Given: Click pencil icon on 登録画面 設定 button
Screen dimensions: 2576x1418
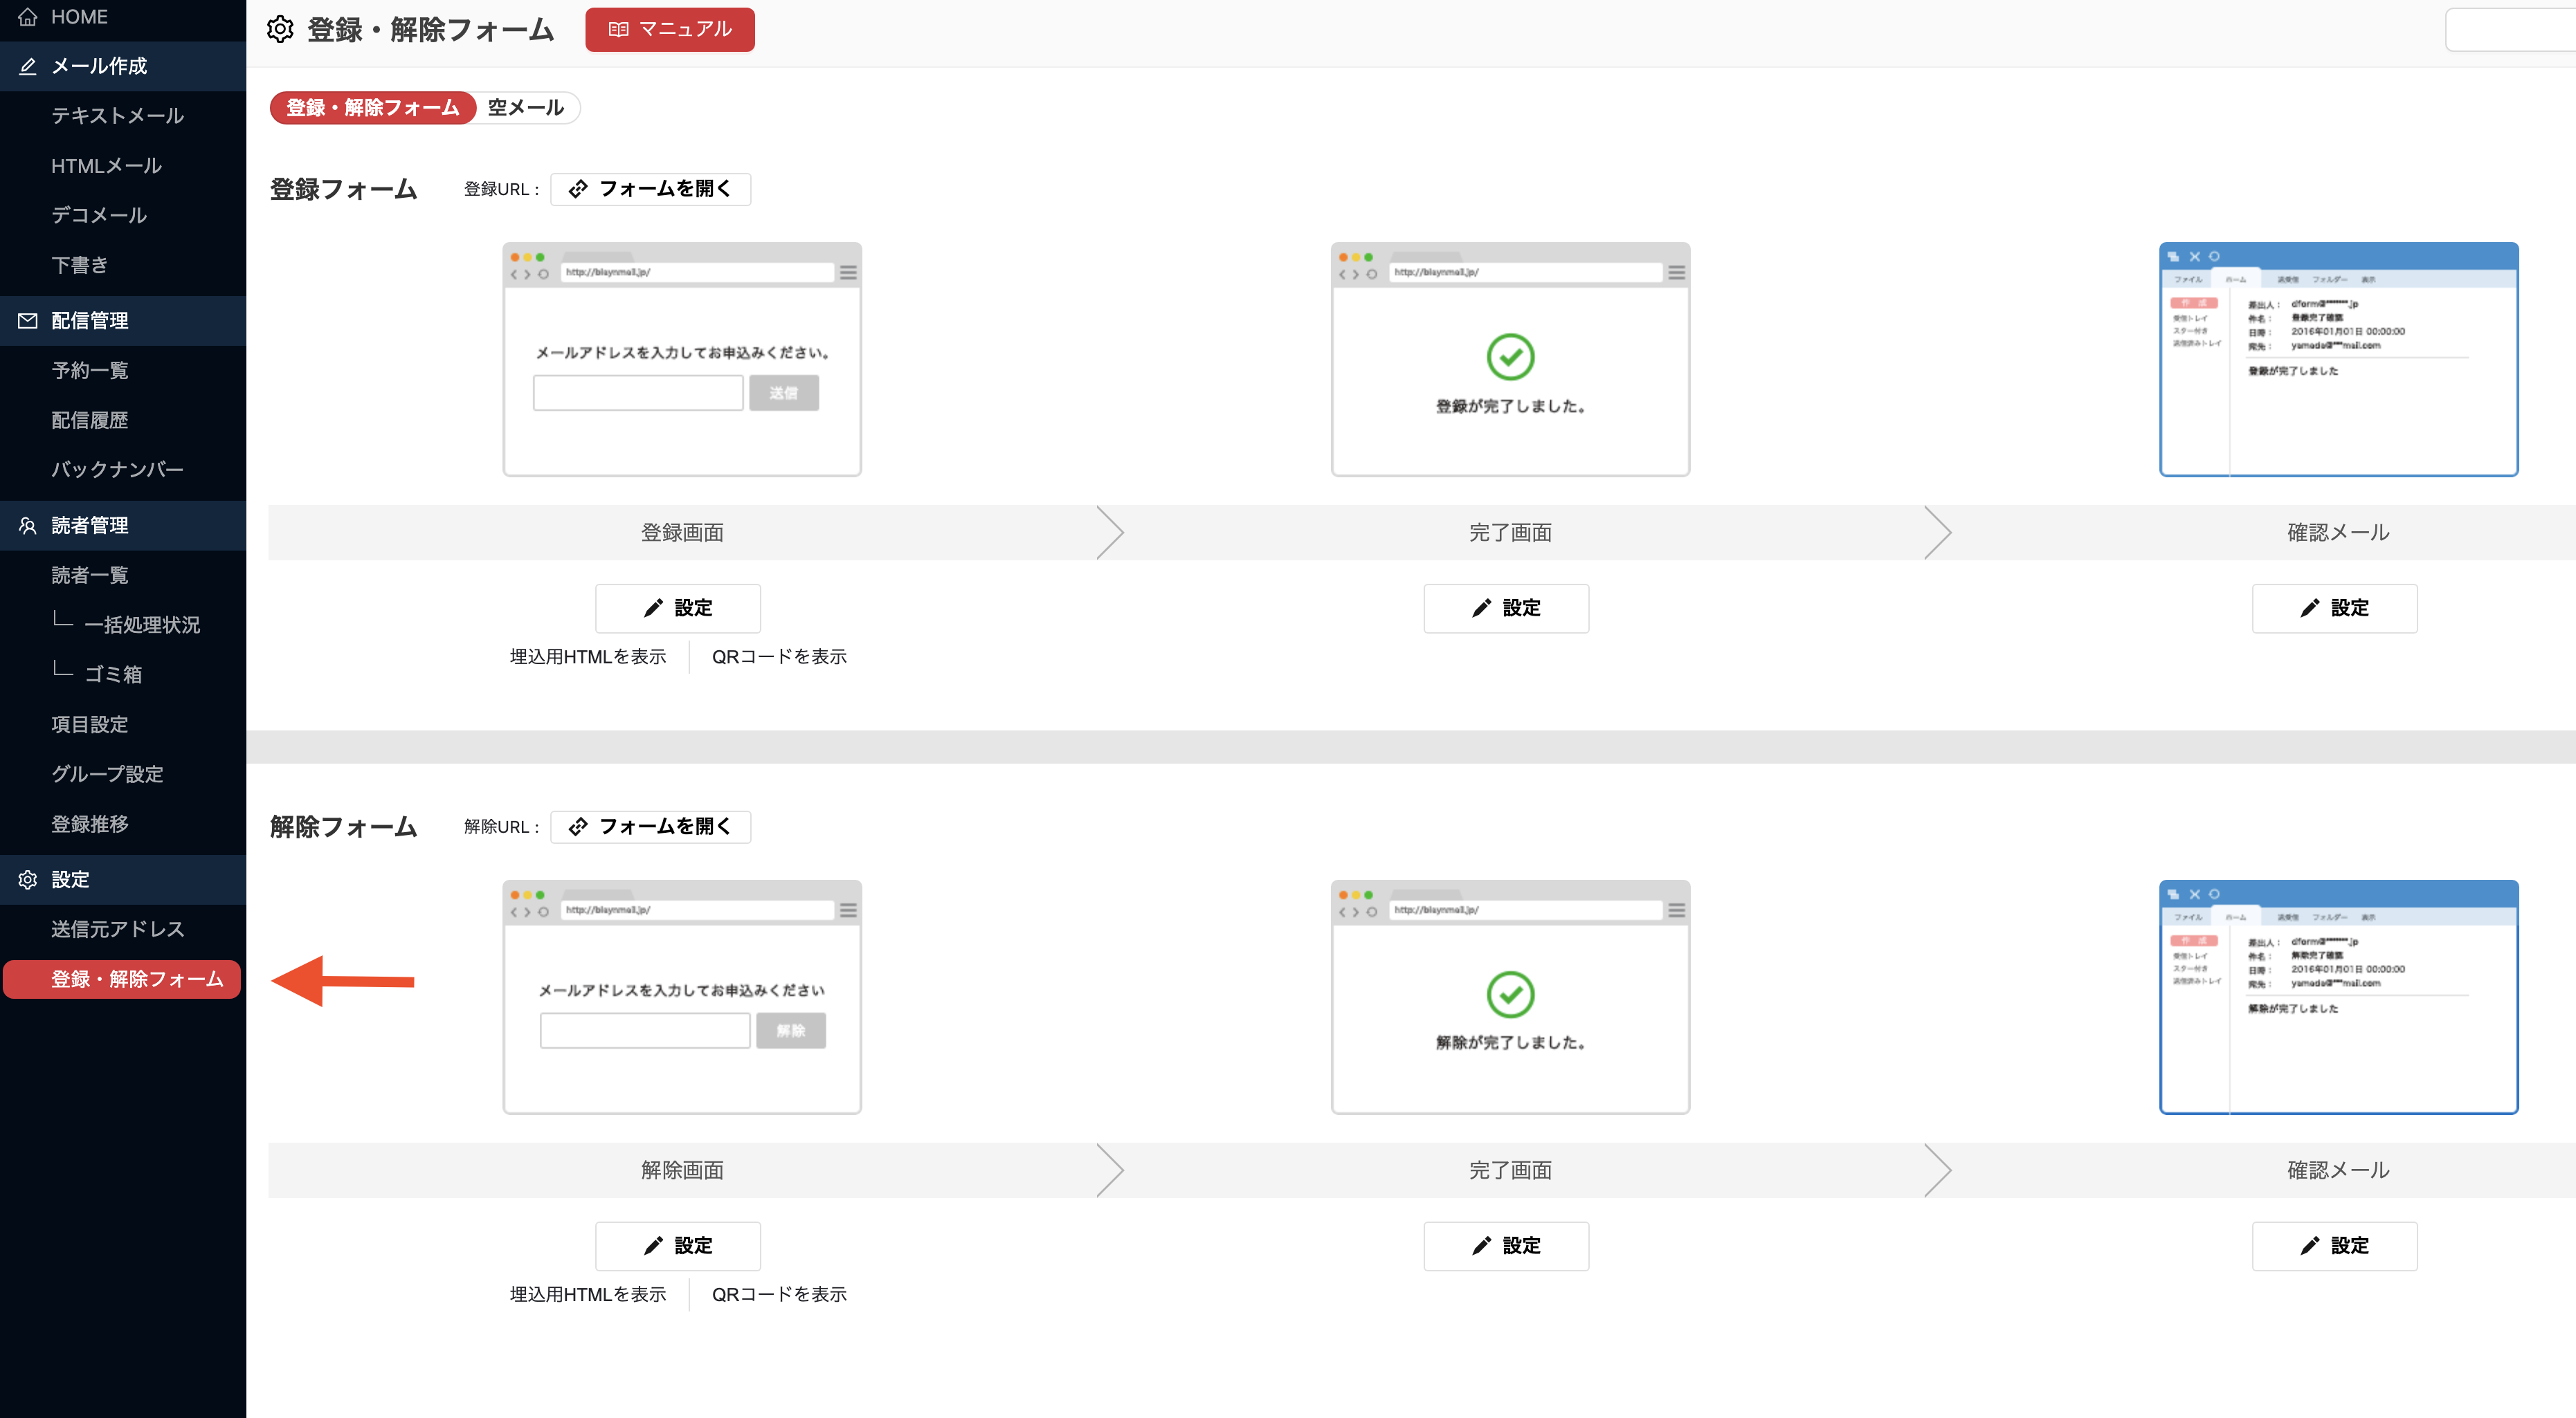Looking at the screenshot, I should (x=653, y=607).
